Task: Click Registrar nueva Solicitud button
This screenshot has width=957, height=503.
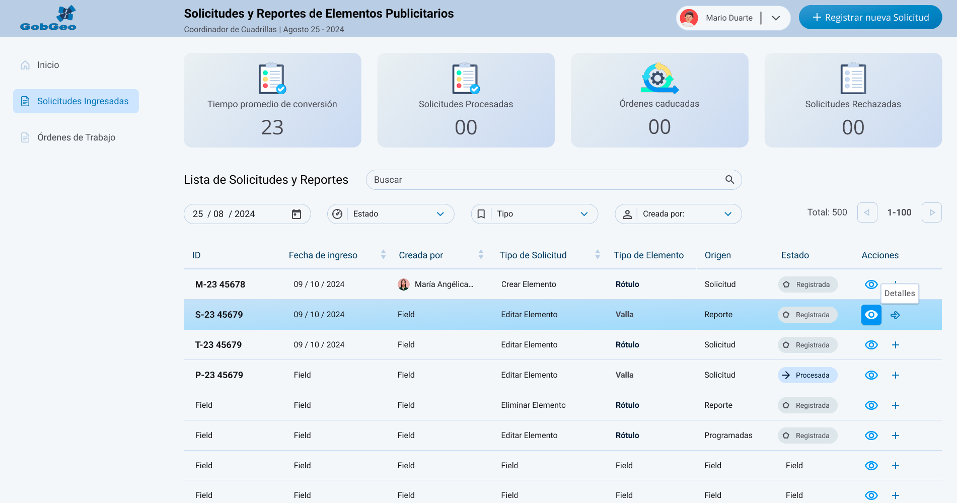Action: point(870,18)
